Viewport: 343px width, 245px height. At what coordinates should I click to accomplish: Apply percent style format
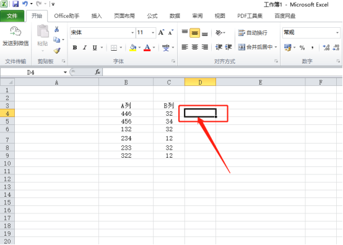[302, 48]
